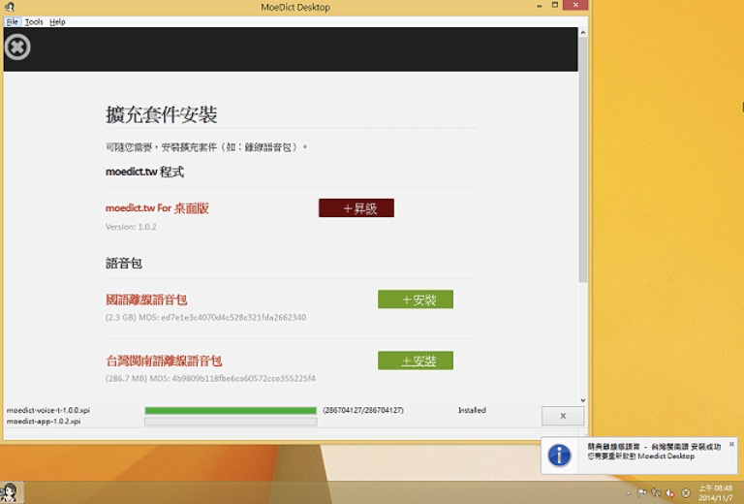This screenshot has height=504, width=744.
Task: Install the 國語離線語音包 voice pack
Action: tap(416, 299)
